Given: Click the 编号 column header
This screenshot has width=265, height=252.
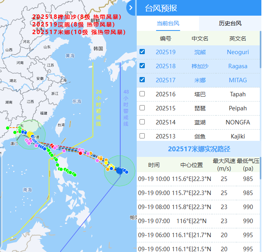Looking at the screenshot, I should click(x=166, y=39).
